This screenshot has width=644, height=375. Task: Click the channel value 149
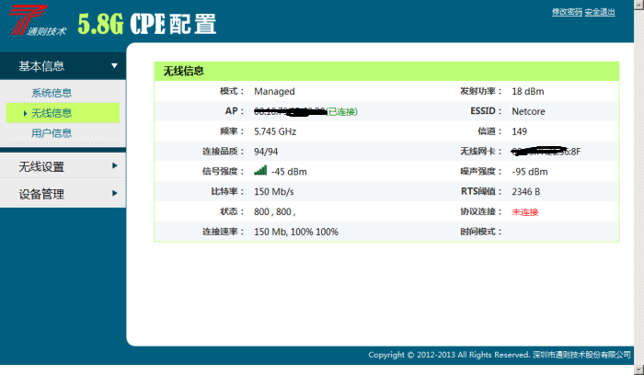click(x=519, y=131)
